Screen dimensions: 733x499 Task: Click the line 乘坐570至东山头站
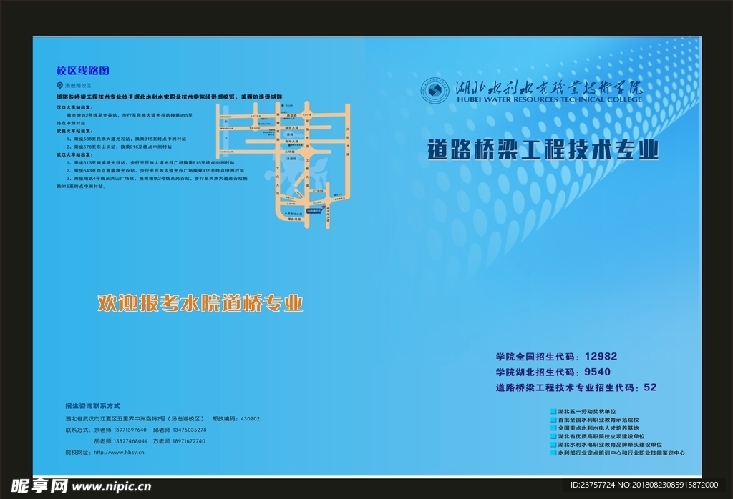pos(120,147)
